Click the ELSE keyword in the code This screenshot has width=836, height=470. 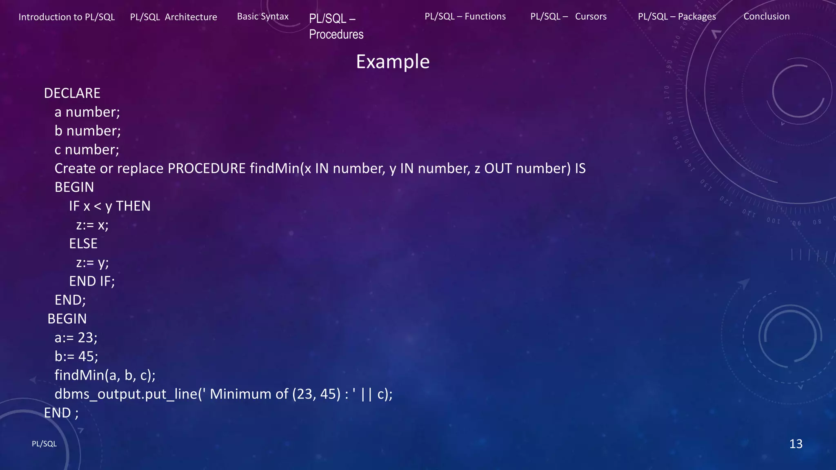83,244
